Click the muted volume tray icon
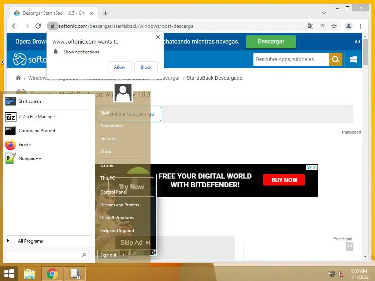Image resolution: width=375 pixels, height=281 pixels. pos(340,274)
